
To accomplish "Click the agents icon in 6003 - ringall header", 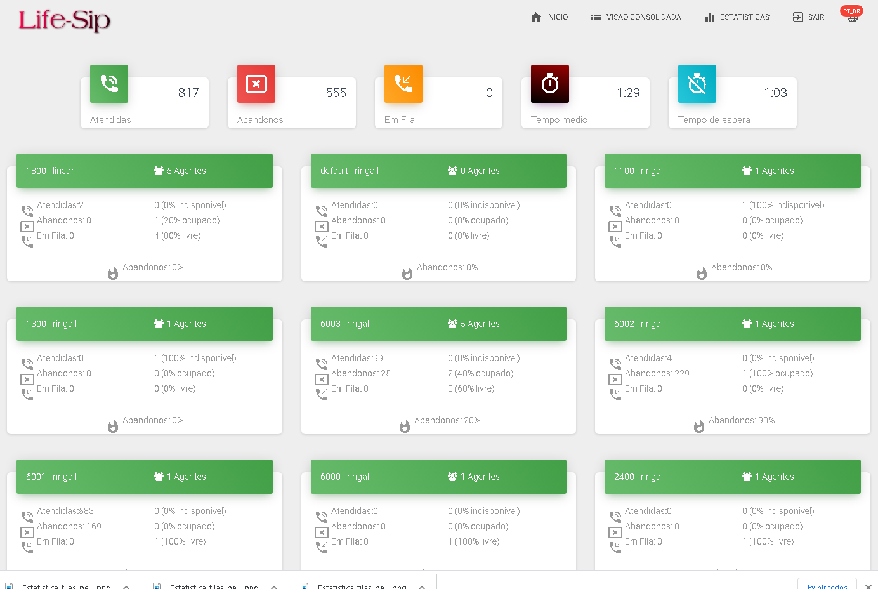I will pyautogui.click(x=452, y=324).
